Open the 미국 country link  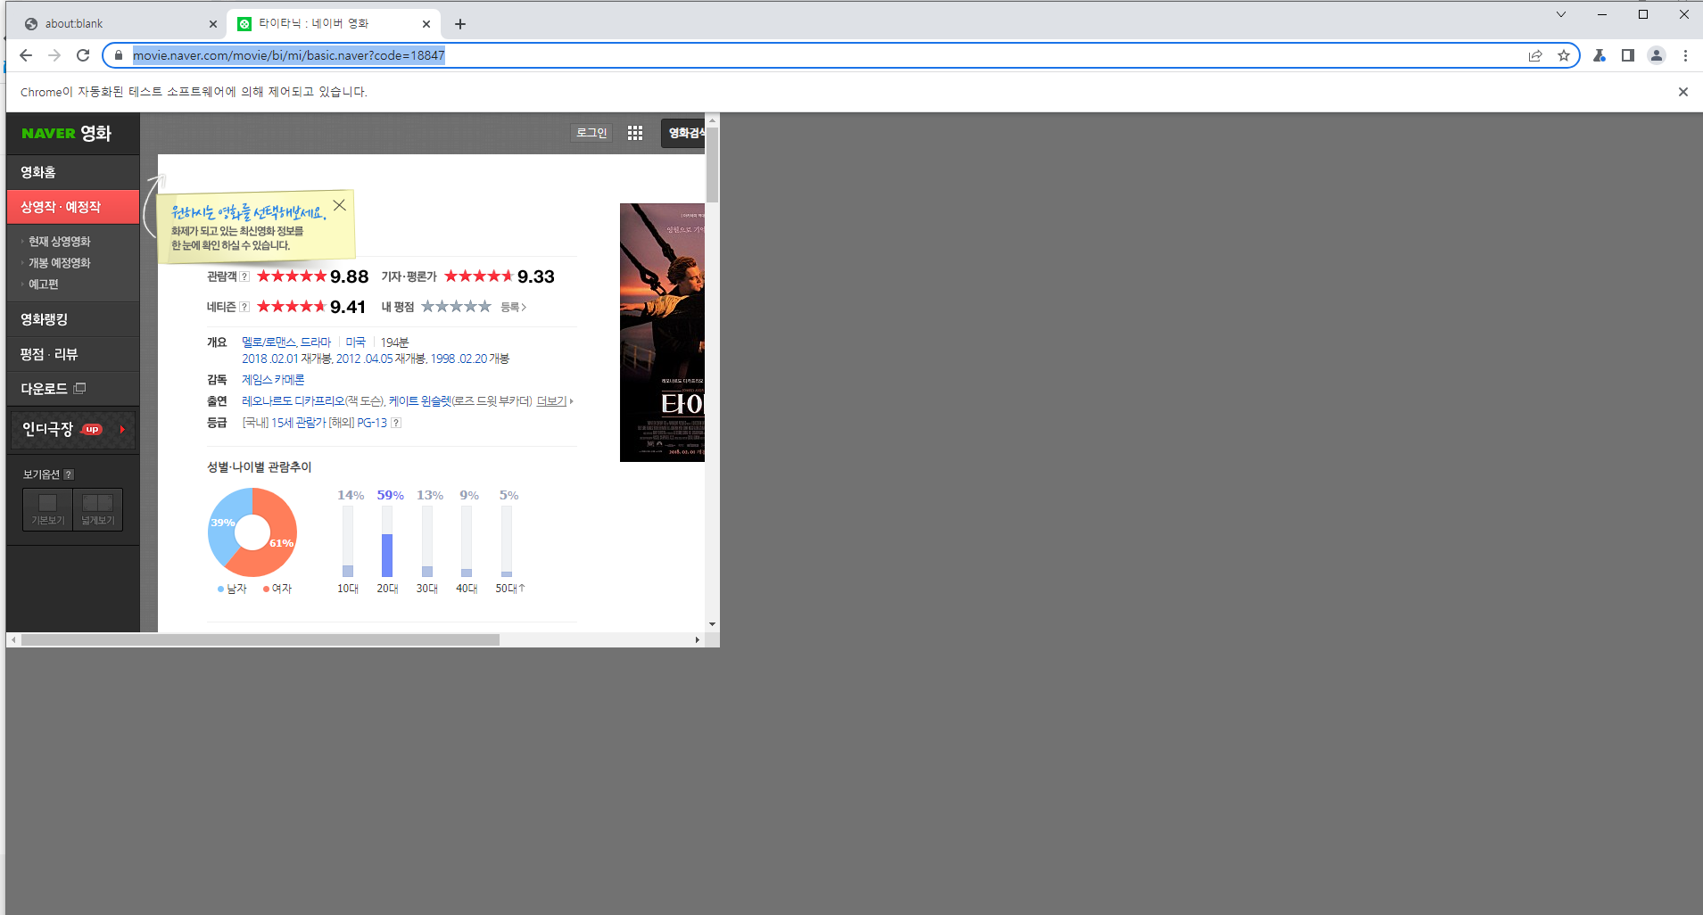pos(356,342)
